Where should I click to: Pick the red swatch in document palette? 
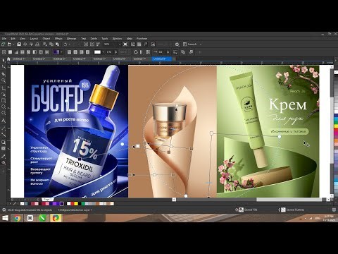tap(73, 204)
